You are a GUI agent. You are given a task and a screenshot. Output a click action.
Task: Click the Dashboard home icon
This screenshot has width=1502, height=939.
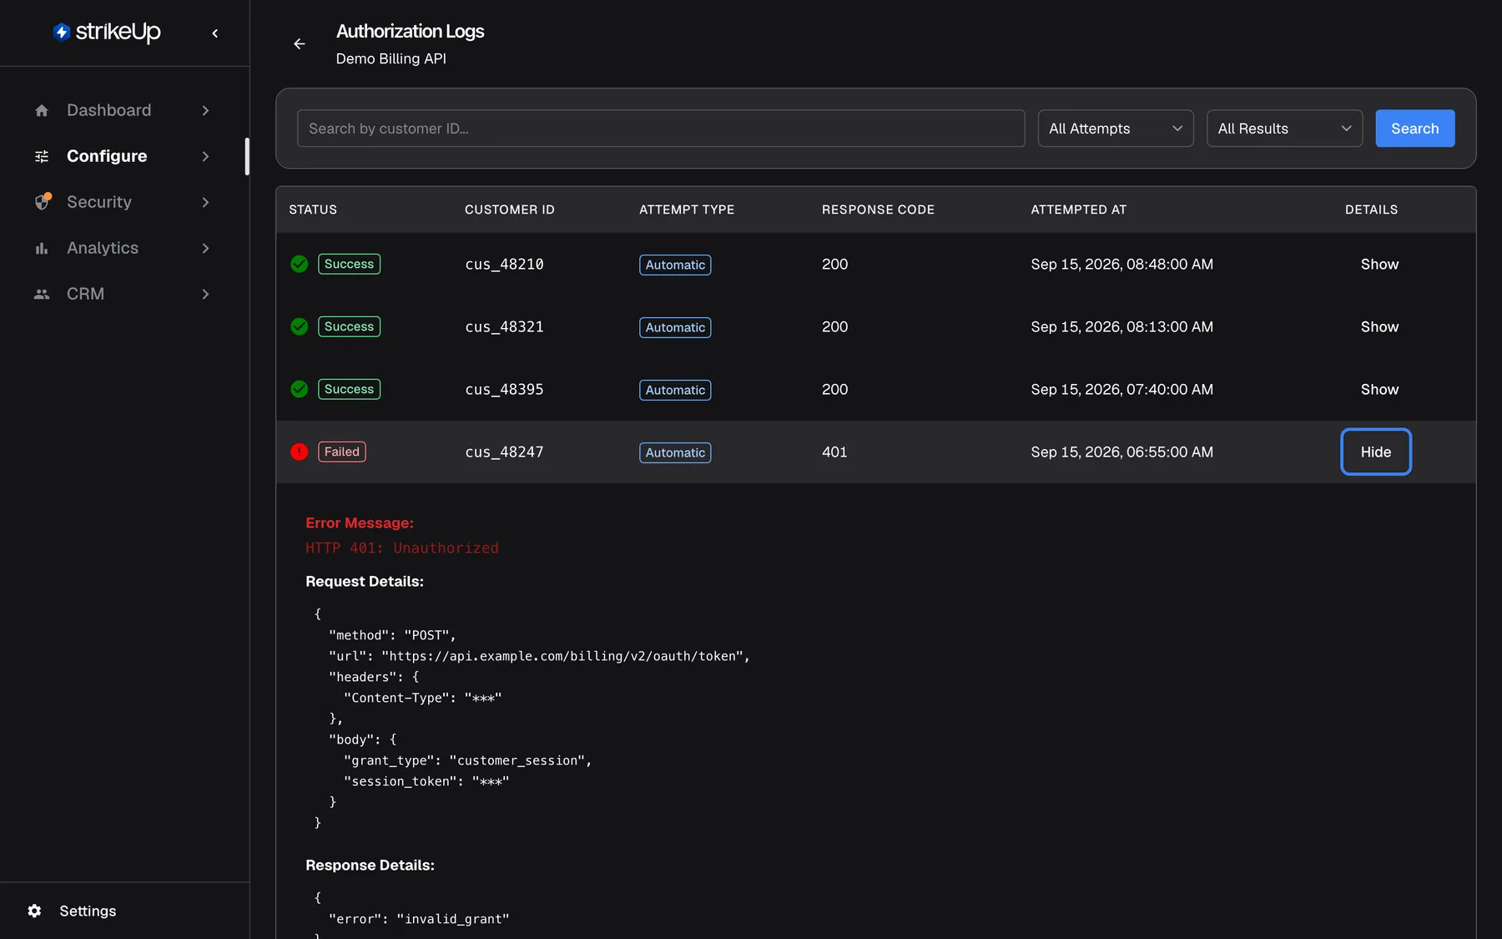click(42, 110)
